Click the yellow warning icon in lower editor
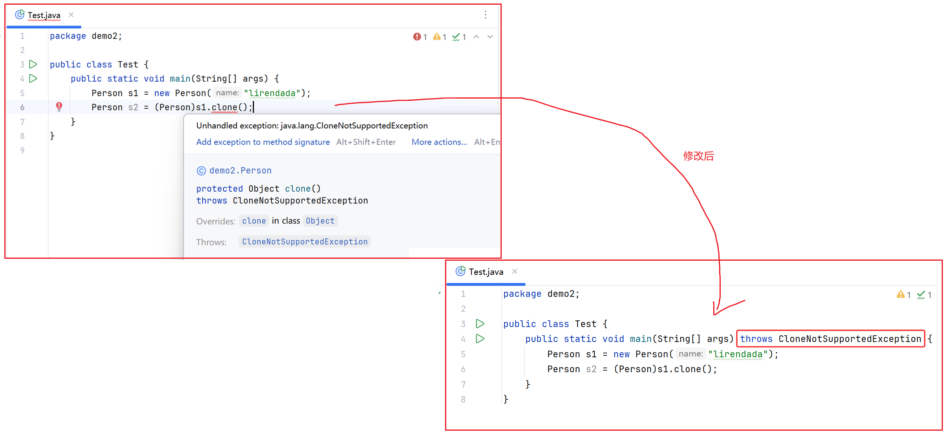The width and height of the screenshot is (946, 437). point(900,294)
